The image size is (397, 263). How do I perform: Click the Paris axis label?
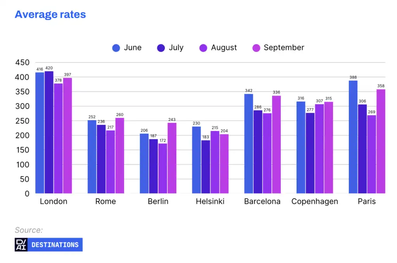tap(367, 201)
